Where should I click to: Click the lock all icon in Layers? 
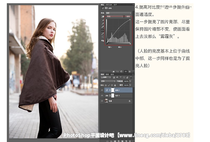coord(115,85)
